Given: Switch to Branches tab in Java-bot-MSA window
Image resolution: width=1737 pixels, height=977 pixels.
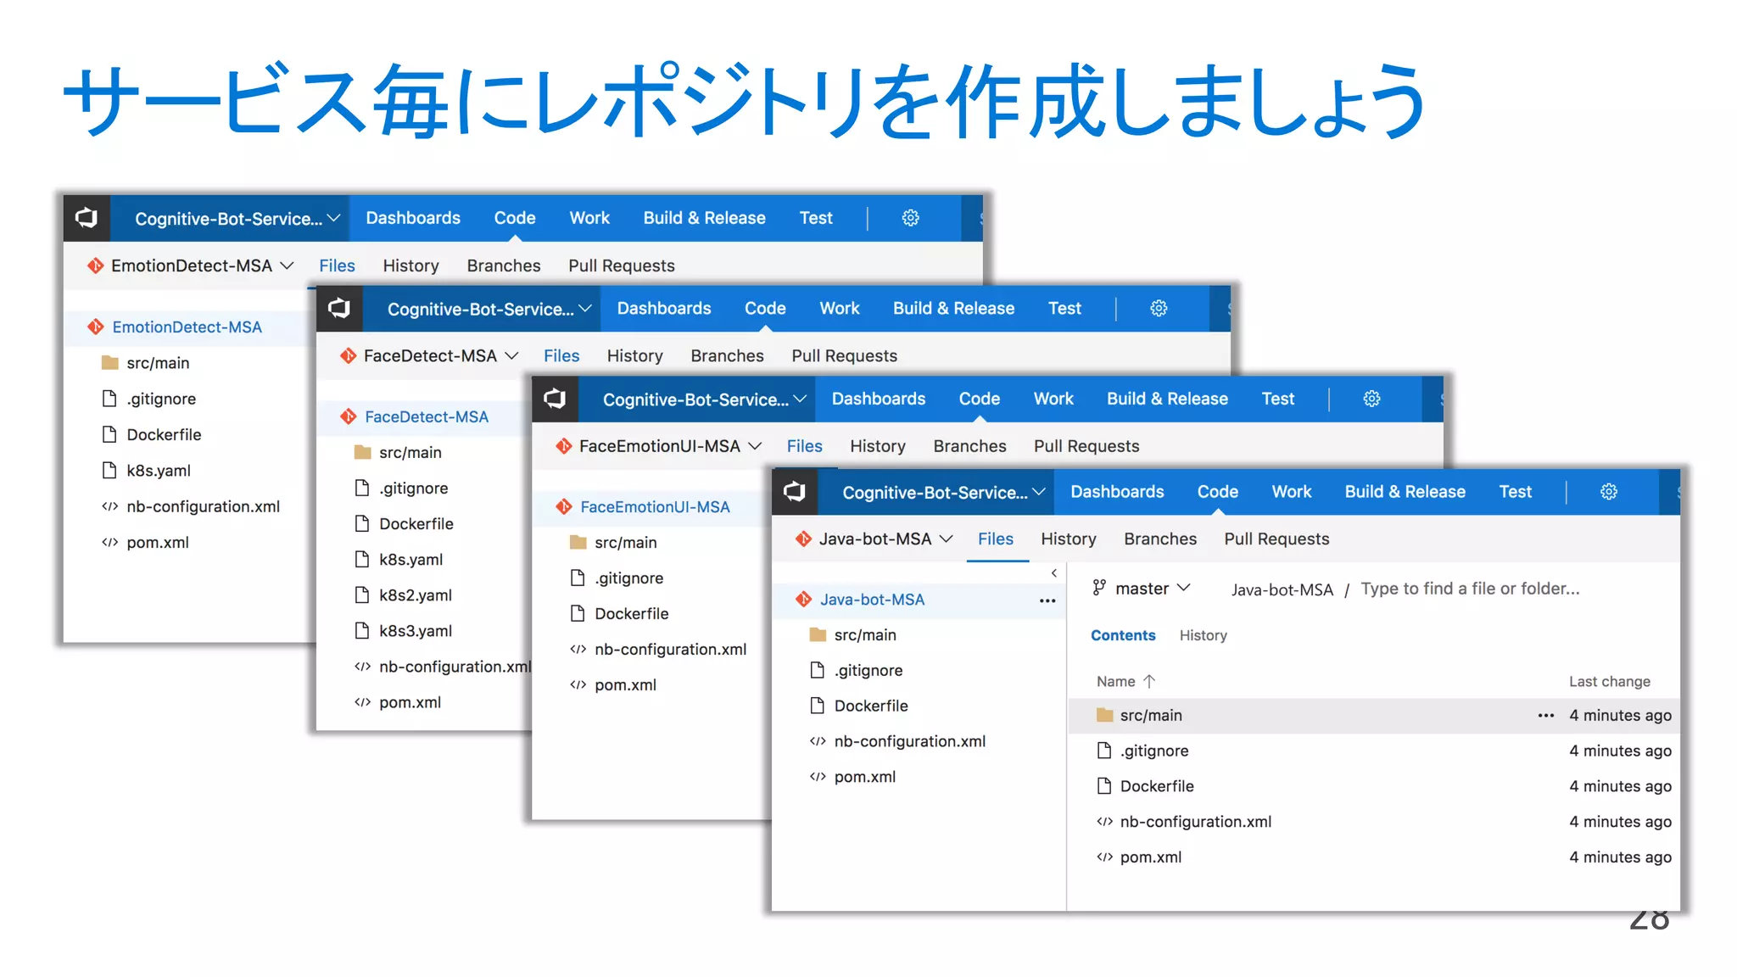Looking at the screenshot, I should 1160,539.
